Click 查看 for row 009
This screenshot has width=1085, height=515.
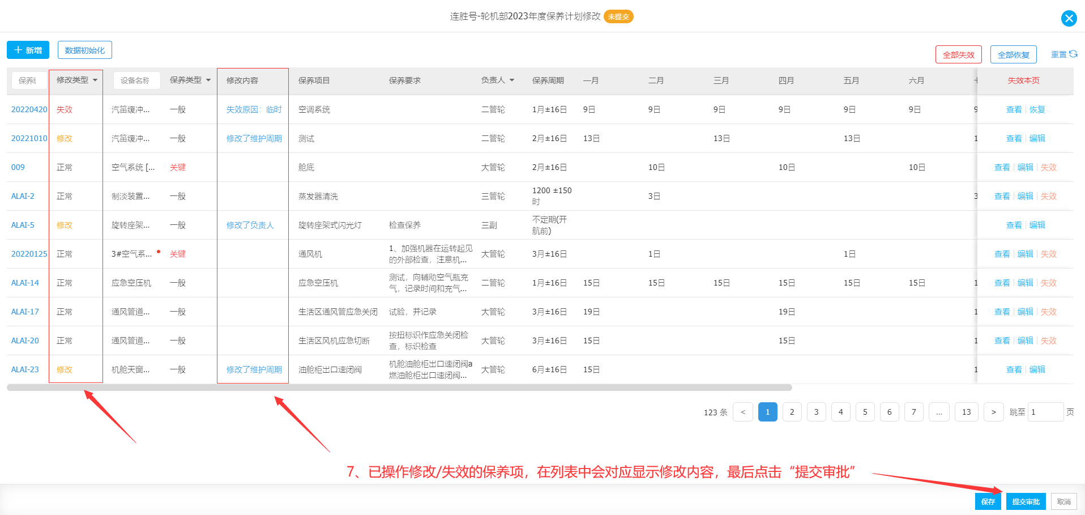pyautogui.click(x=1002, y=167)
